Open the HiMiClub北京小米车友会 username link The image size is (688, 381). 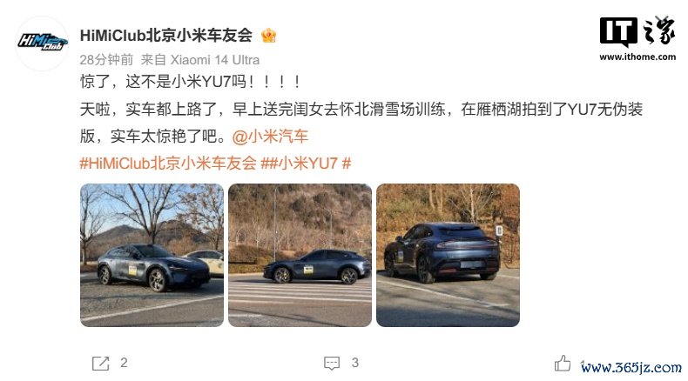tap(166, 35)
